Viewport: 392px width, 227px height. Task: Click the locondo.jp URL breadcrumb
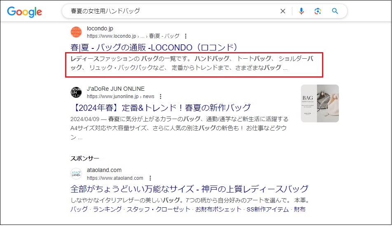point(133,36)
